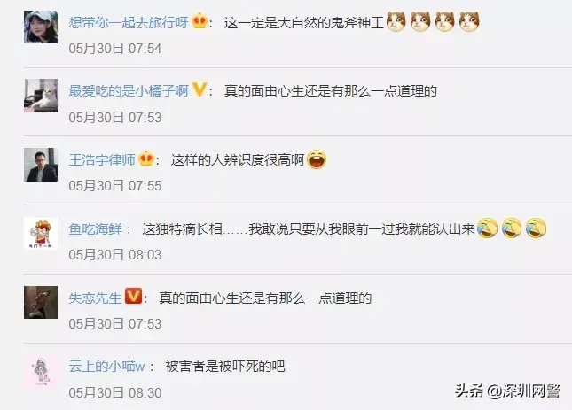Click the last cat emoji in the first comment
This screenshot has height=410, width=572.
[x=469, y=21]
